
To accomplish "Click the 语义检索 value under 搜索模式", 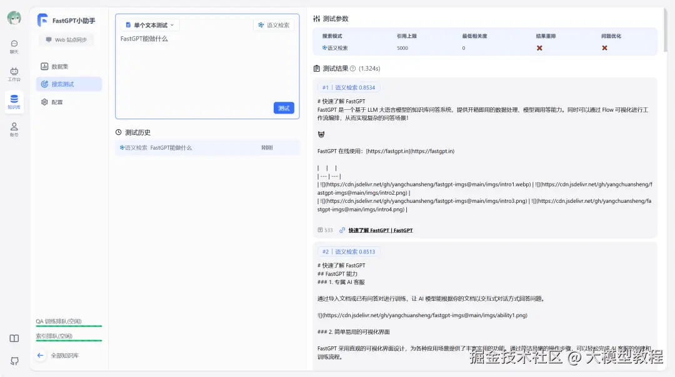I will coord(335,47).
